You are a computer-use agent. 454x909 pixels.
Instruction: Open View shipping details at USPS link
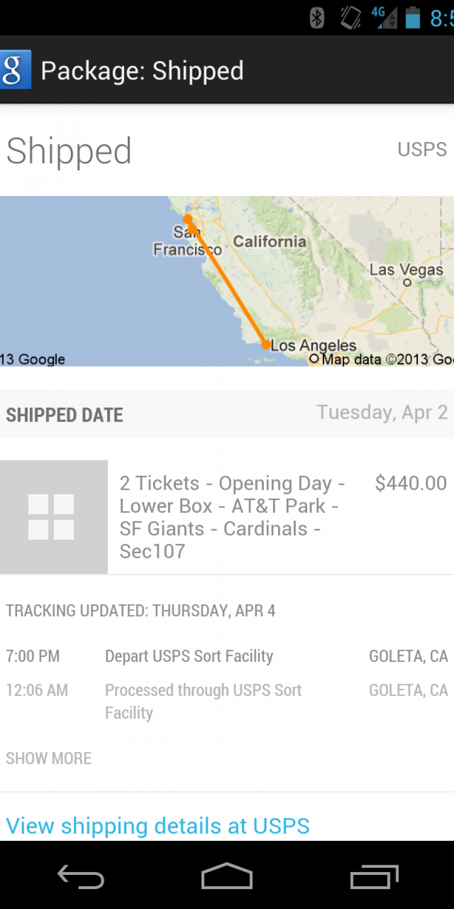coord(158,826)
